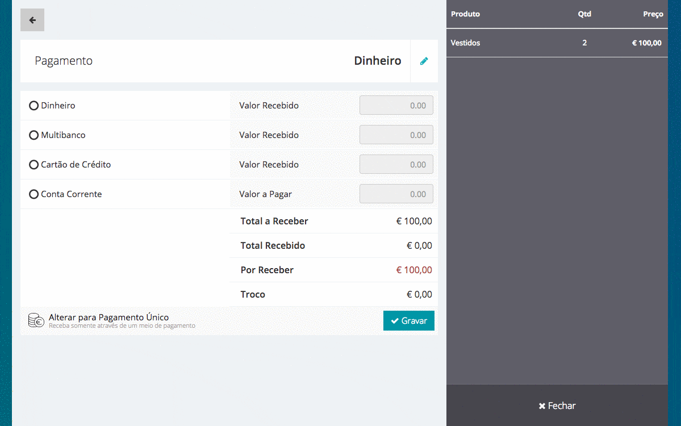Click the Multibanco Valor Recebido field

(x=396, y=135)
